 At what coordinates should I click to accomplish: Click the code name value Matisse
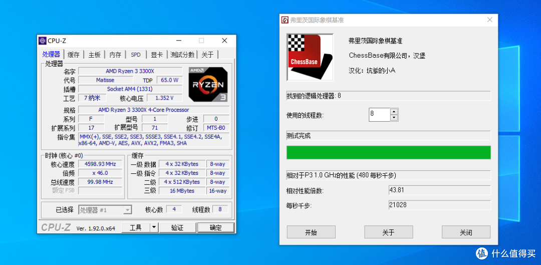105,80
